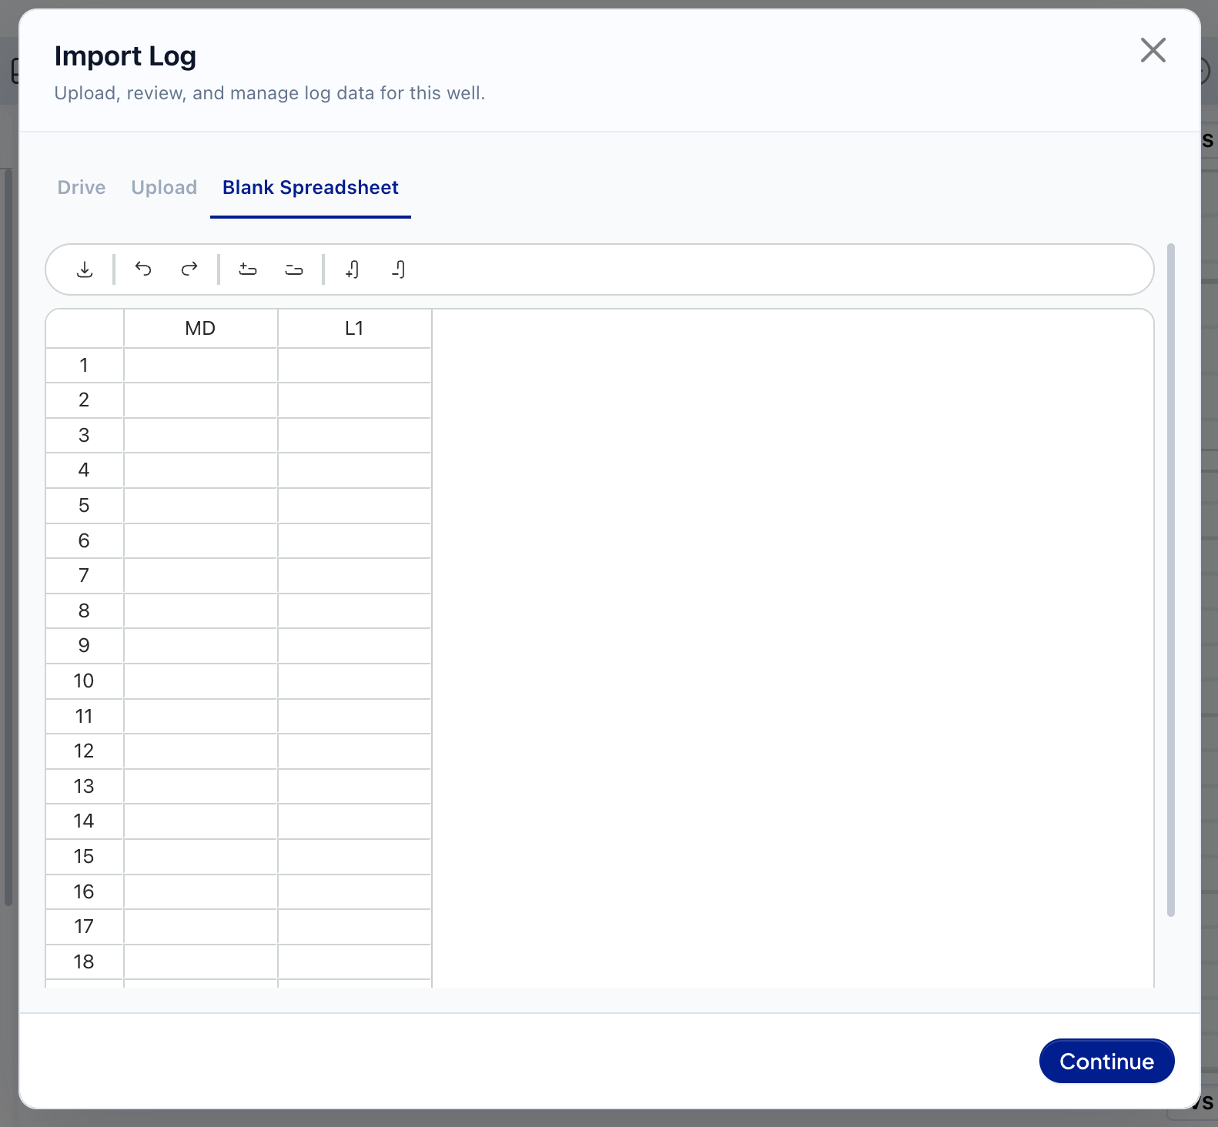Redo the last undone edit
This screenshot has height=1127, width=1218.
click(x=189, y=269)
